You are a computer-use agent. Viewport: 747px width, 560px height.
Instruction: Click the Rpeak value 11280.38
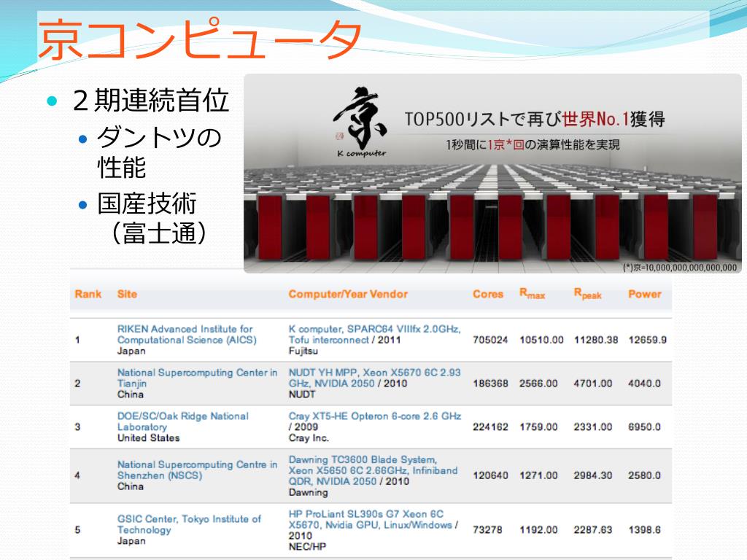(x=596, y=340)
